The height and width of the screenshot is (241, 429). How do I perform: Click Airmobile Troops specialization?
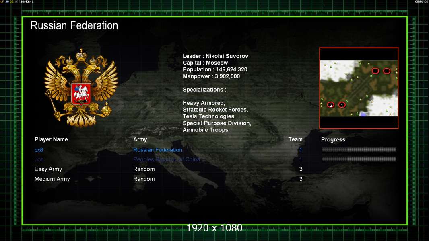point(206,130)
